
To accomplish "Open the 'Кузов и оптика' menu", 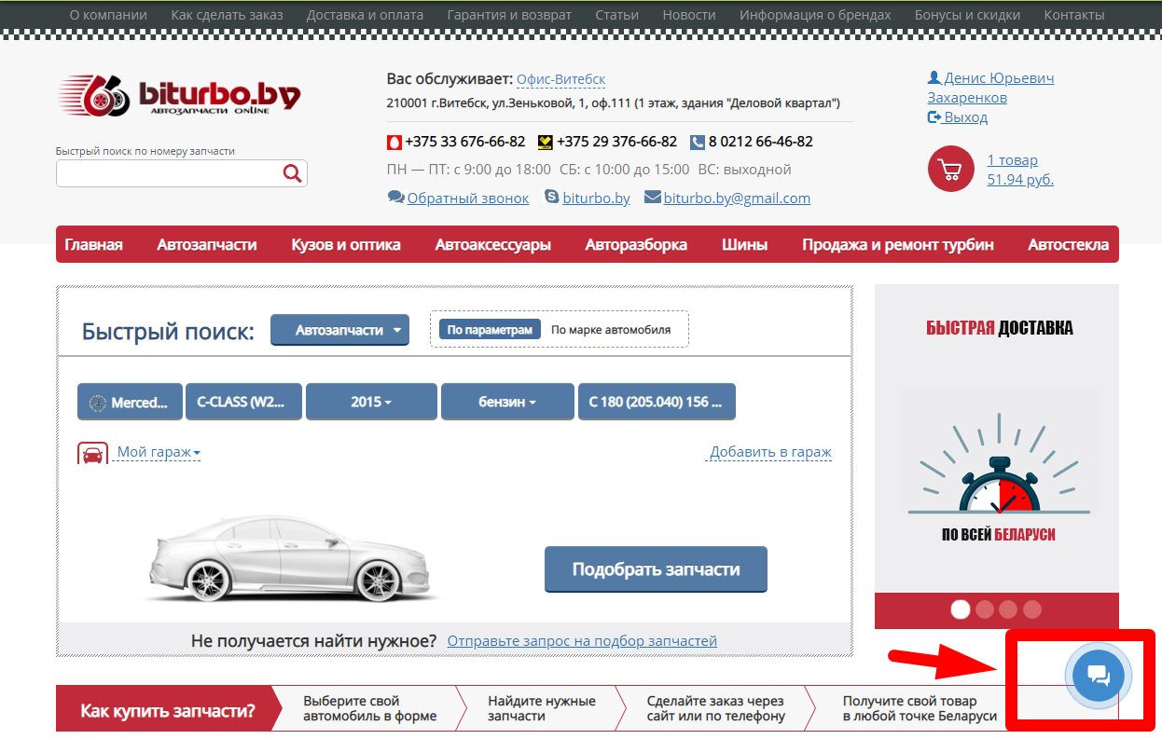I will 346,245.
